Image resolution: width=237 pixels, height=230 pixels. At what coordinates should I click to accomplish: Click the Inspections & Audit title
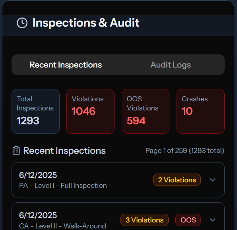pos(86,23)
